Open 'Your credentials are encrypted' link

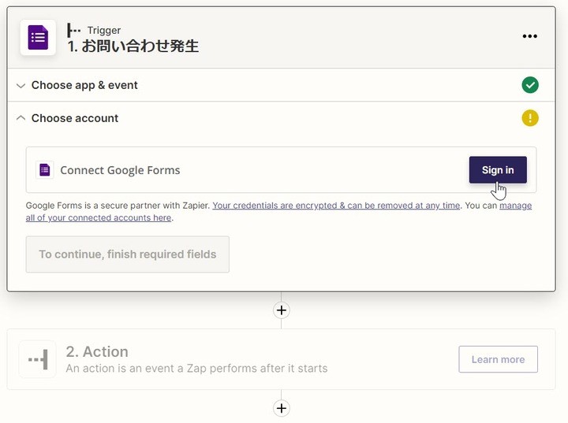336,206
